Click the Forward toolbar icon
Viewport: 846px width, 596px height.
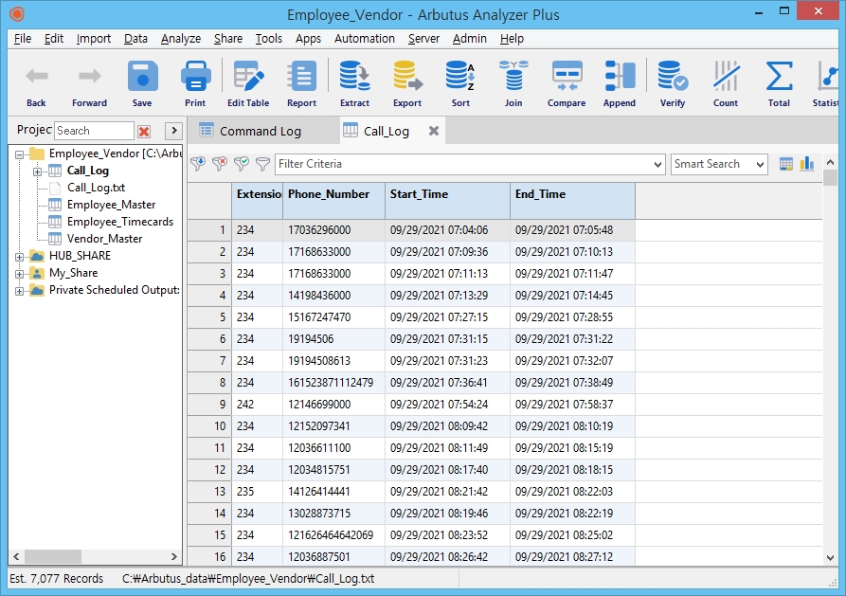(89, 83)
